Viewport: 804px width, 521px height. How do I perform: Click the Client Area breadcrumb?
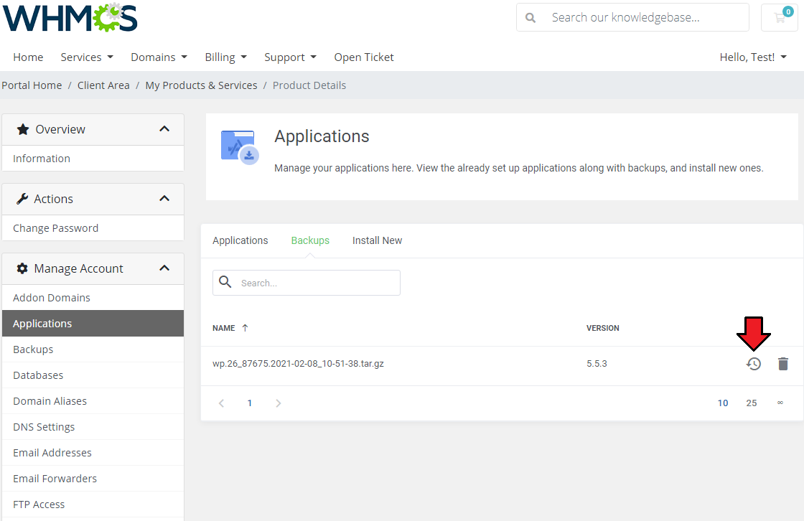point(103,85)
